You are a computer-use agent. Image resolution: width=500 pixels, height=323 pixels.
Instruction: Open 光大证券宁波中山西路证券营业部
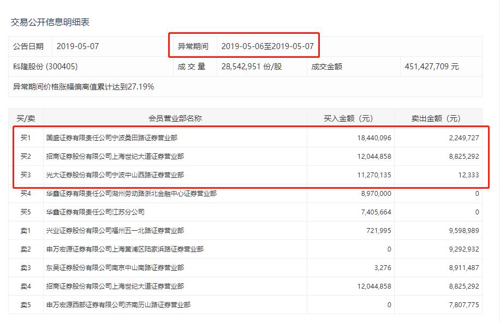pos(115,175)
